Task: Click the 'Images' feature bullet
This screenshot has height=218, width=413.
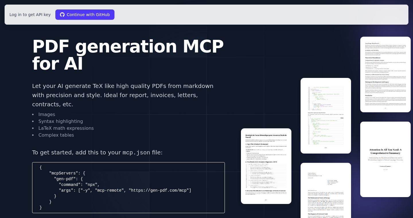Action: (47, 114)
